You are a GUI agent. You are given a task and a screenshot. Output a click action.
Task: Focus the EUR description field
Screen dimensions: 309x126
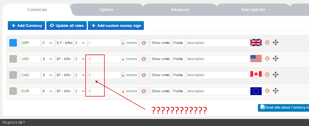click(x=218, y=91)
